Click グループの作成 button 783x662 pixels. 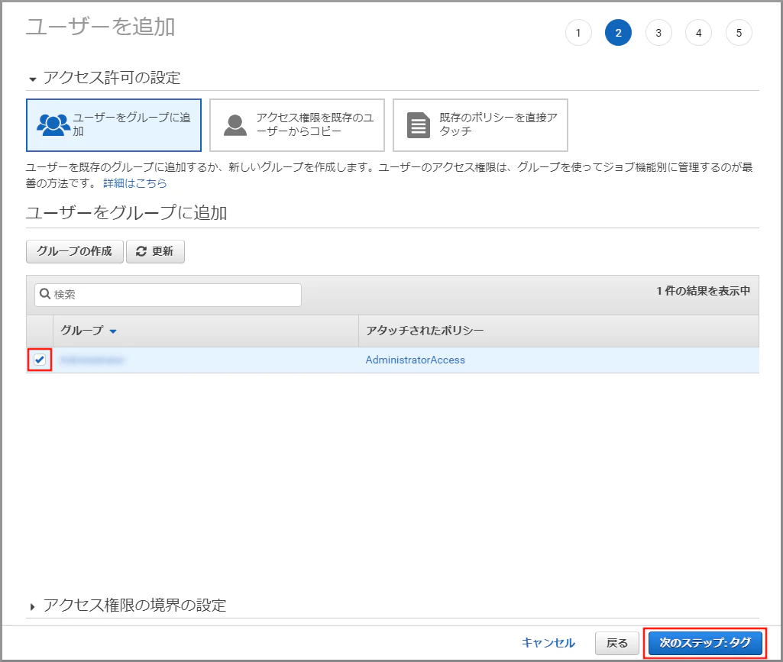point(74,251)
